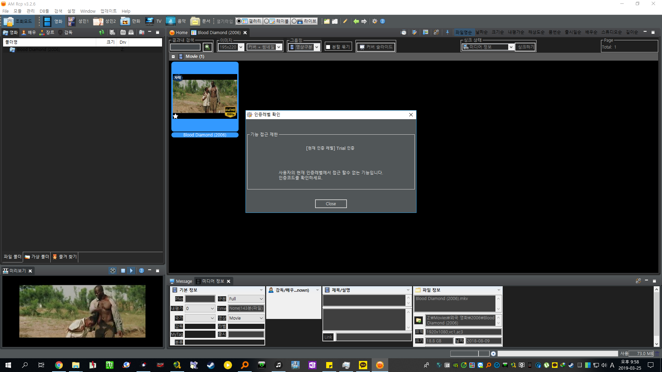Expand the 영상구분 grouping dropdown
The width and height of the screenshot is (662, 372).
click(x=317, y=47)
